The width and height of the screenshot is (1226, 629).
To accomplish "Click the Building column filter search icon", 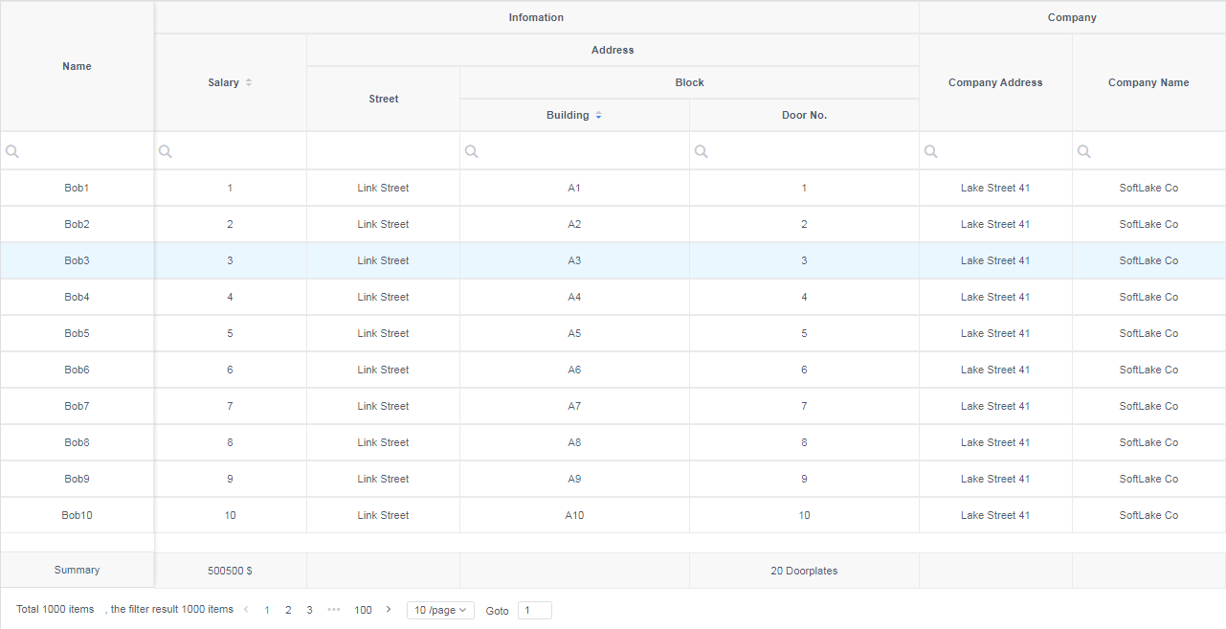I will click(x=472, y=151).
